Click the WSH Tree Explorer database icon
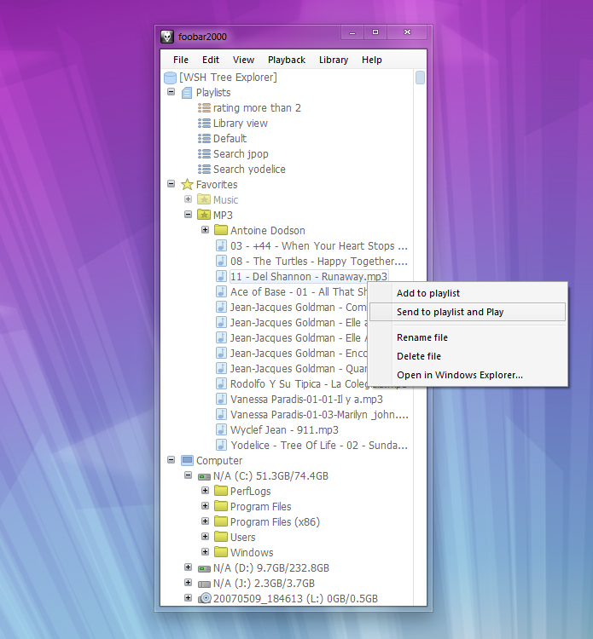 tap(170, 78)
